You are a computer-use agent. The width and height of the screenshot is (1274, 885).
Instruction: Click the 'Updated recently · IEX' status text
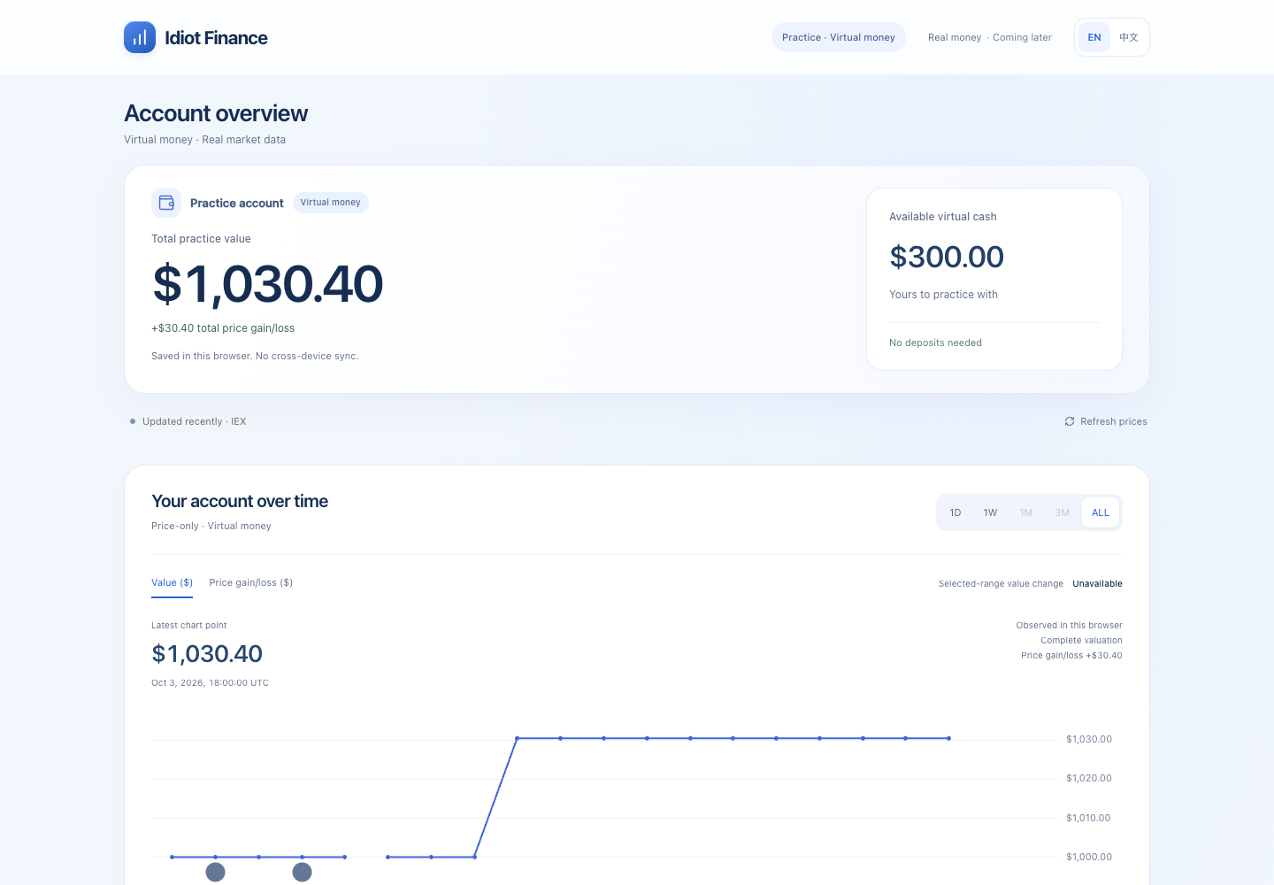pos(194,421)
